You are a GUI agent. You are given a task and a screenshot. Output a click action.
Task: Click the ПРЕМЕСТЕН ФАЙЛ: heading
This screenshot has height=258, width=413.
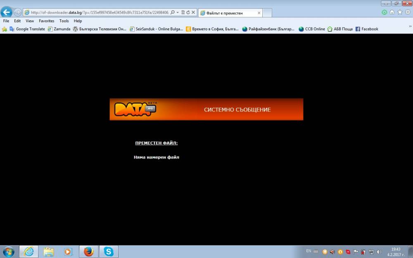(157, 143)
